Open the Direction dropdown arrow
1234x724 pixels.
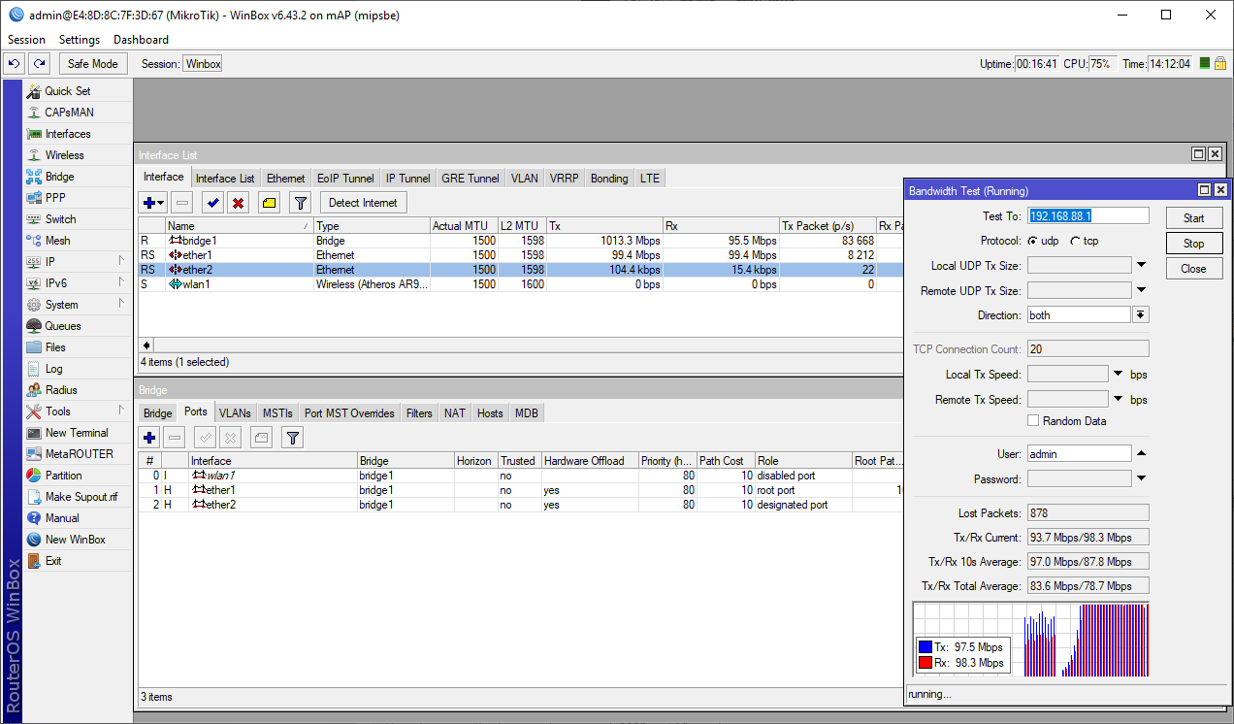click(x=1141, y=315)
